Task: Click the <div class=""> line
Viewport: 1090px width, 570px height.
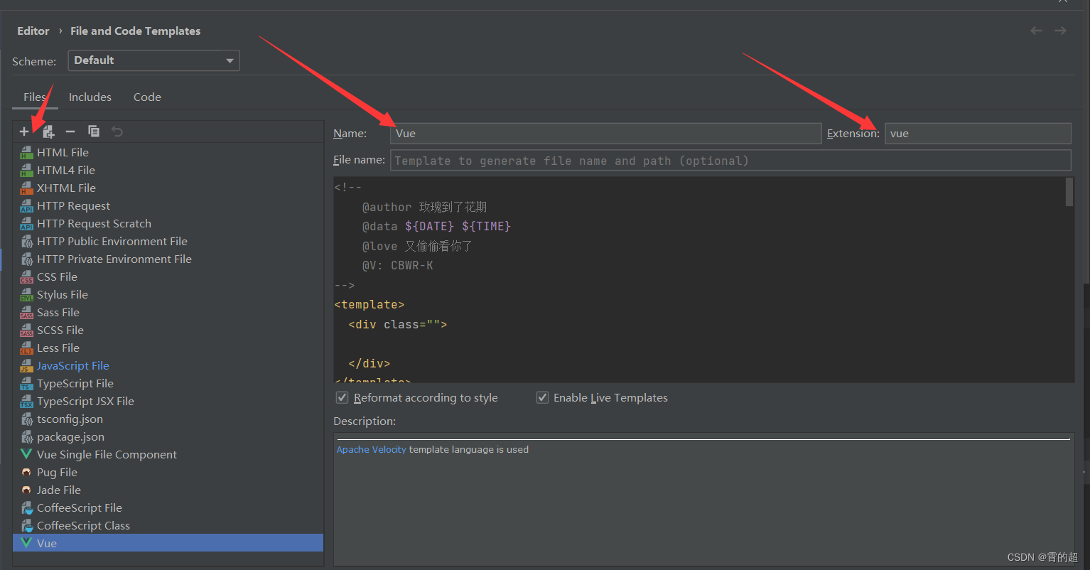Action: tap(398, 324)
